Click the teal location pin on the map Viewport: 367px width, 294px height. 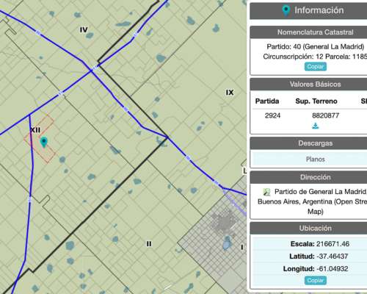[44, 142]
